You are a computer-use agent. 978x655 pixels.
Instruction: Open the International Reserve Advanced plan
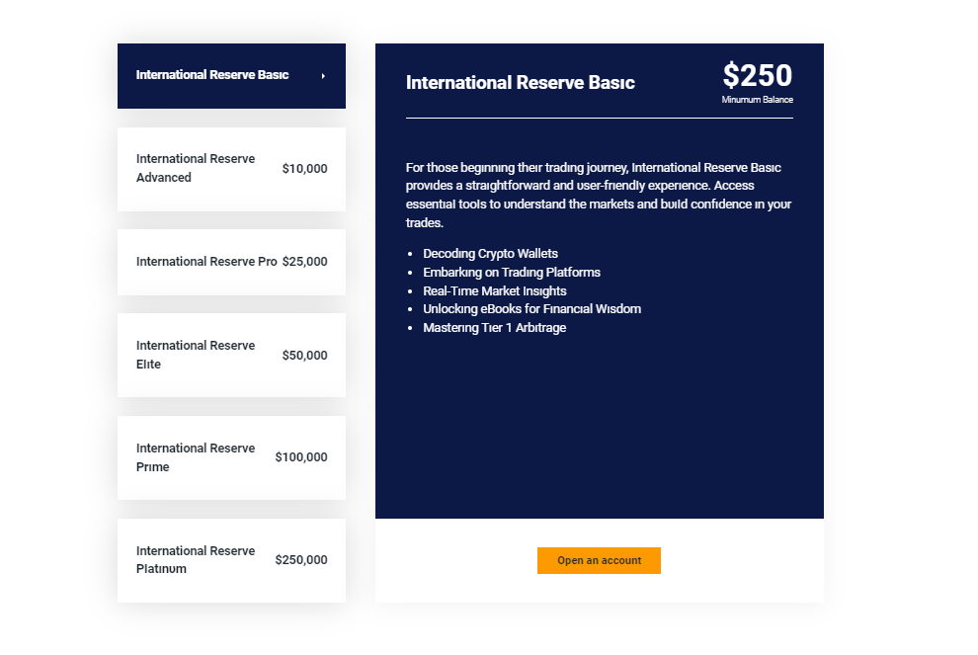(231, 169)
